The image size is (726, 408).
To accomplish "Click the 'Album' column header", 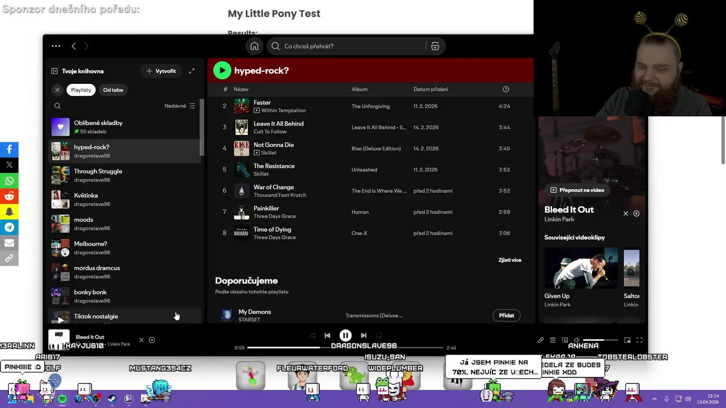I will click(360, 89).
